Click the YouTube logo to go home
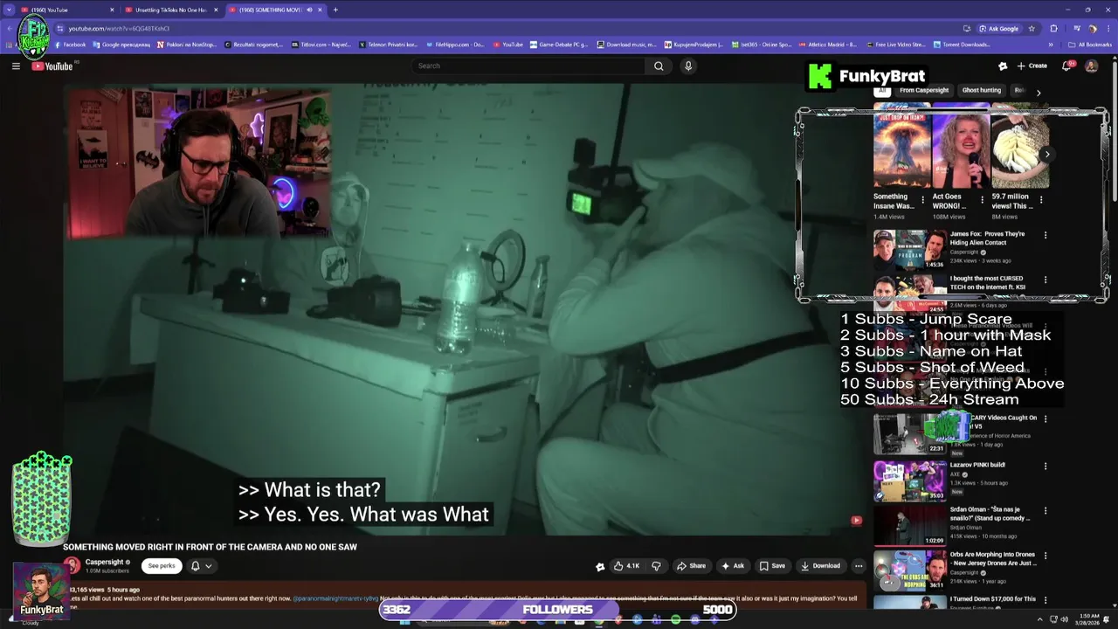 pos(53,66)
